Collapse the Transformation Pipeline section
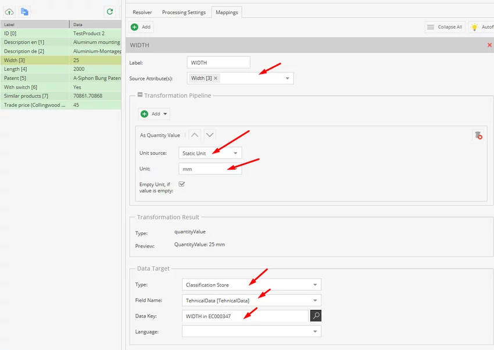The image size is (494, 350). point(140,95)
